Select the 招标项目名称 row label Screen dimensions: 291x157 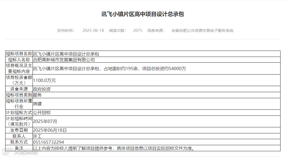pos(19,54)
